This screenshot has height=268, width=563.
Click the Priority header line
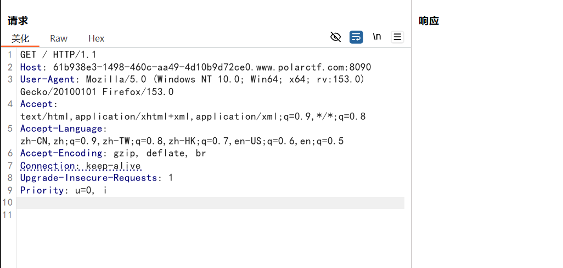pyautogui.click(x=64, y=190)
